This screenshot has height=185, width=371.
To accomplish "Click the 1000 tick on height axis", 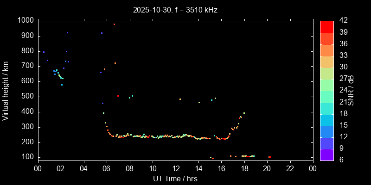I will click(x=26, y=21).
